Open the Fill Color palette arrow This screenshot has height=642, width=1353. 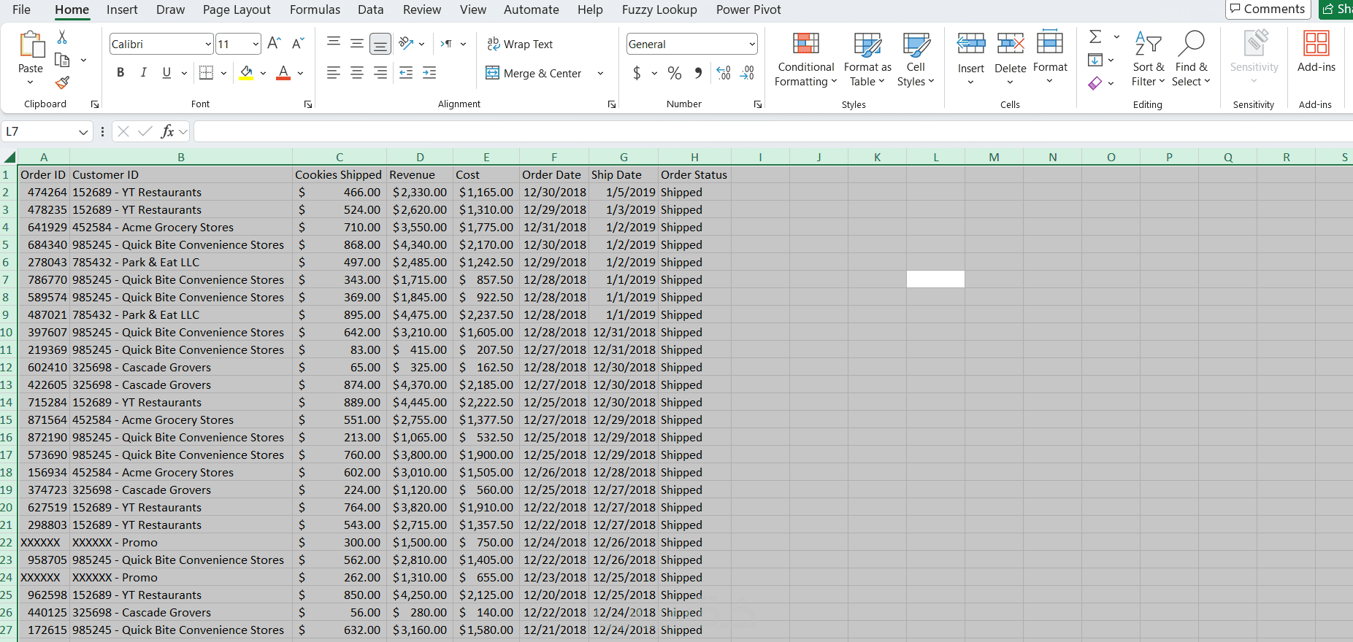(x=263, y=73)
